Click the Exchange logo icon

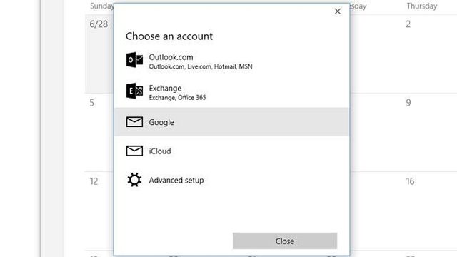pyautogui.click(x=134, y=91)
